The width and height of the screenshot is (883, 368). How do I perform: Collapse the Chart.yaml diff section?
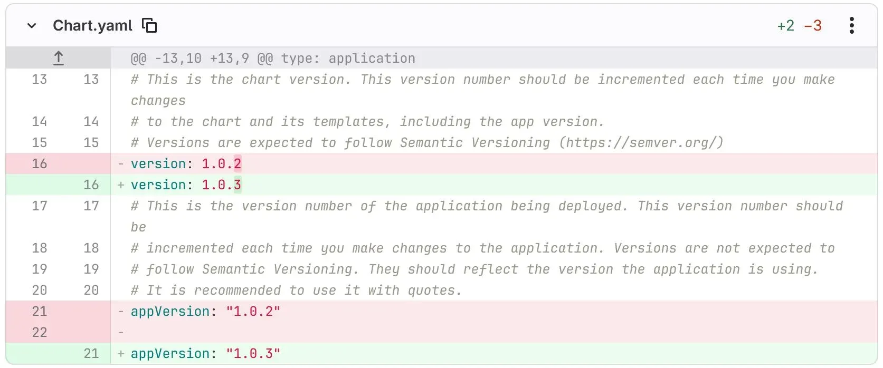pyautogui.click(x=31, y=25)
